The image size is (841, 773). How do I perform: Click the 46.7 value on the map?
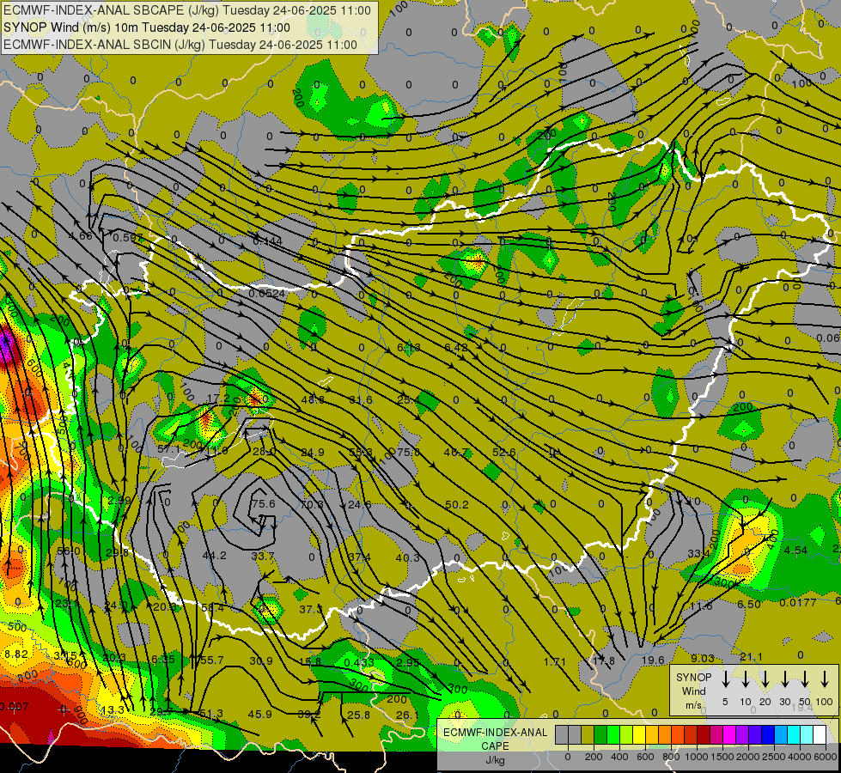point(456,453)
